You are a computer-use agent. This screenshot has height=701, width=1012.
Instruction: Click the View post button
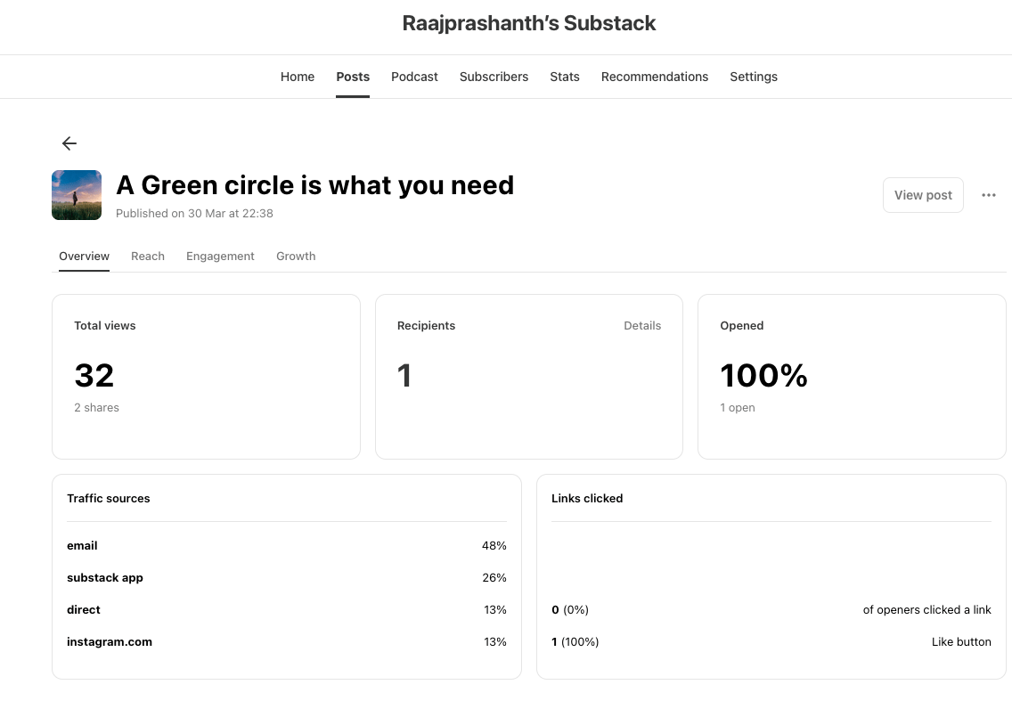click(x=923, y=195)
